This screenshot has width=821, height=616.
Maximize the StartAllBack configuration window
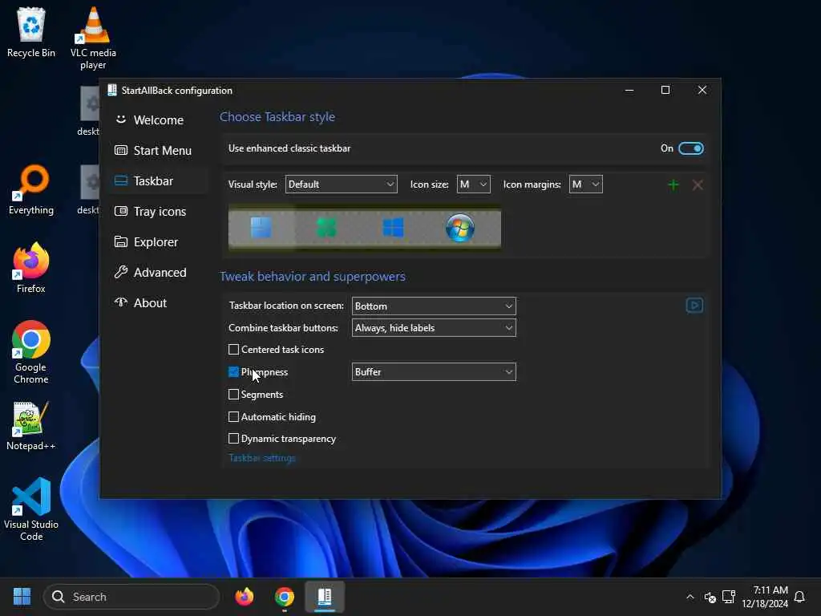pyautogui.click(x=665, y=90)
